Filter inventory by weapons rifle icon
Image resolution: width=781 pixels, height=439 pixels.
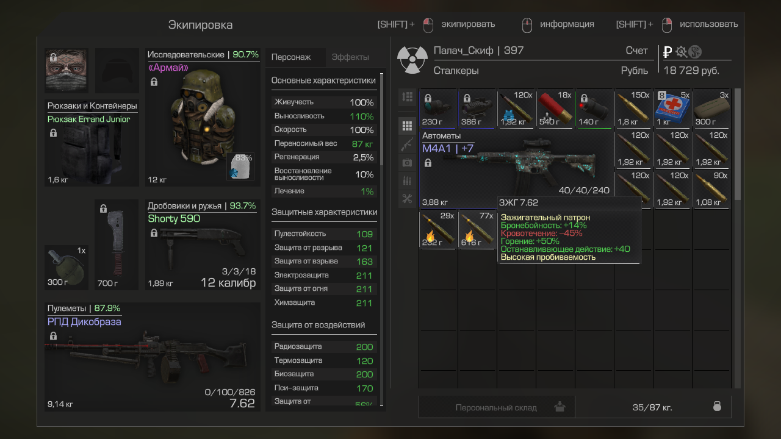(407, 145)
